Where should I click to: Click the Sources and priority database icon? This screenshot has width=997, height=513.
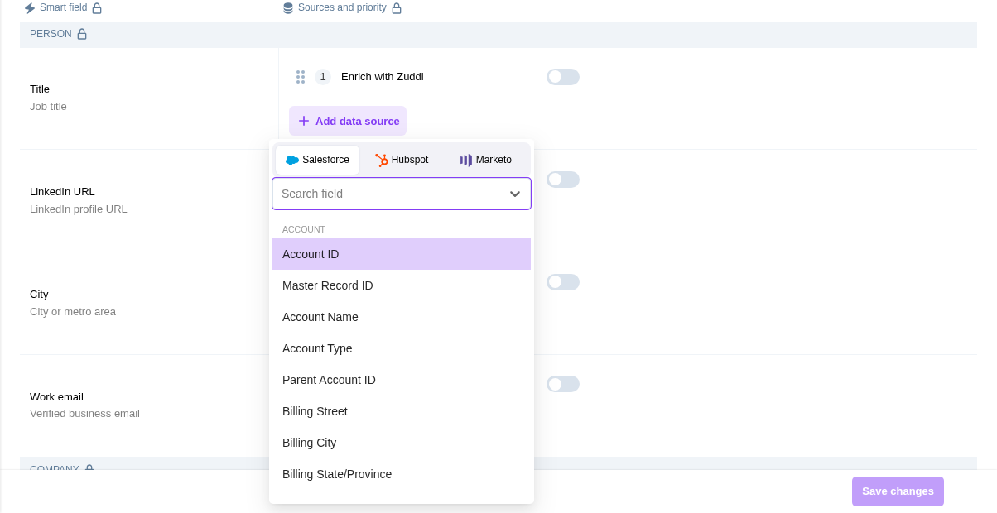pyautogui.click(x=288, y=8)
